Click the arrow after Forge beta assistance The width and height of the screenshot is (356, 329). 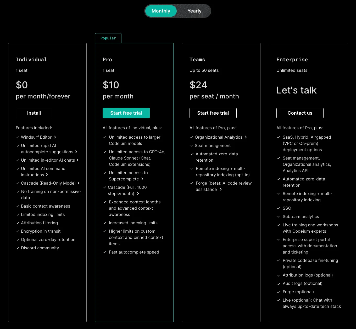(x=221, y=189)
